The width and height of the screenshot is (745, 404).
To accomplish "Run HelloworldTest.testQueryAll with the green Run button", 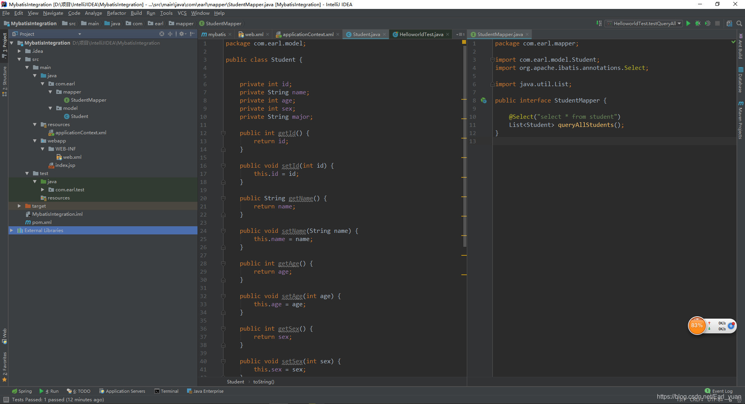I will pos(688,23).
